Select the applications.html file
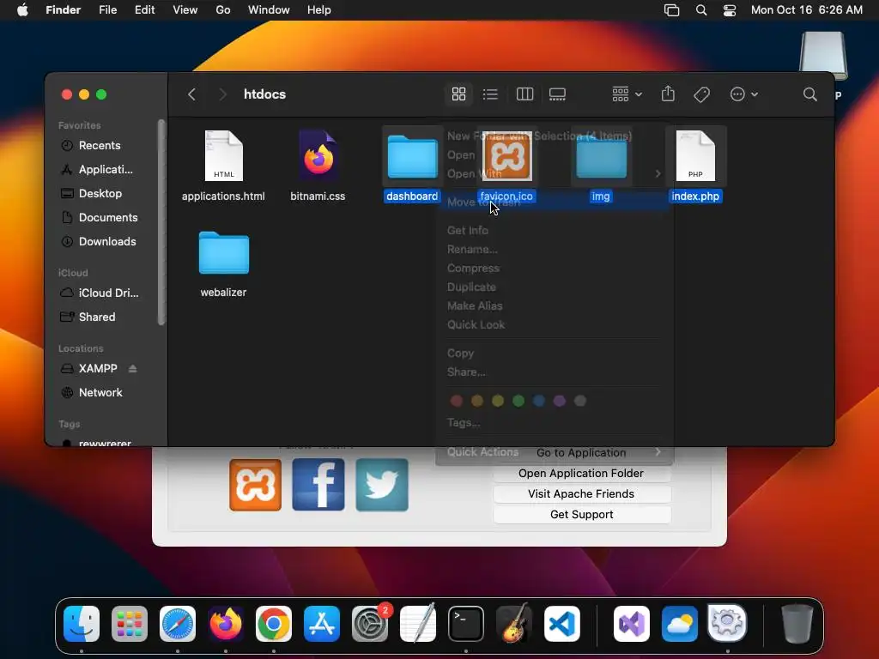 click(x=223, y=166)
